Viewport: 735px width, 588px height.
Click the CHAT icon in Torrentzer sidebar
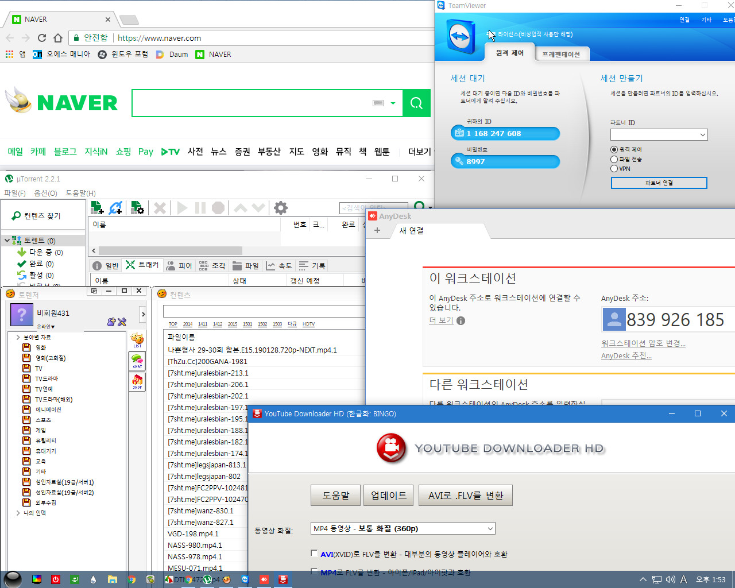[137, 361]
